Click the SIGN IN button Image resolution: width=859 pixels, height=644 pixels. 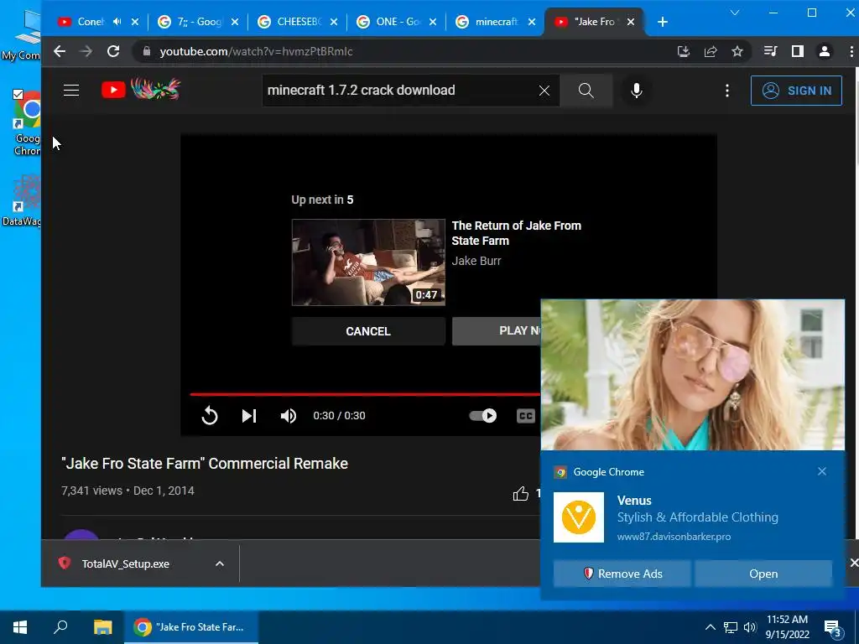(x=796, y=91)
